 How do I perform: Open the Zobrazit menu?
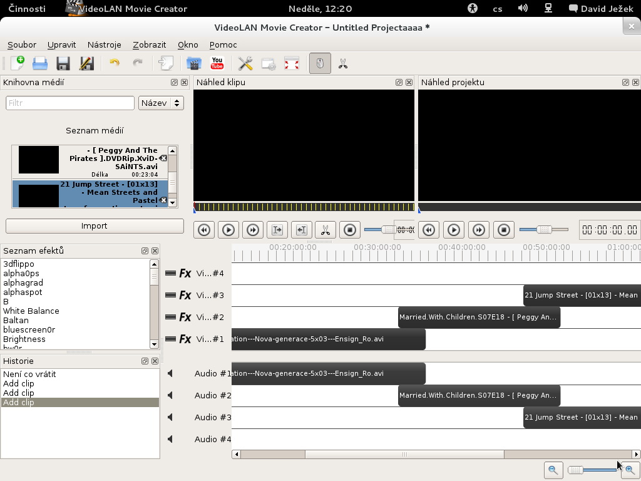[x=149, y=45]
